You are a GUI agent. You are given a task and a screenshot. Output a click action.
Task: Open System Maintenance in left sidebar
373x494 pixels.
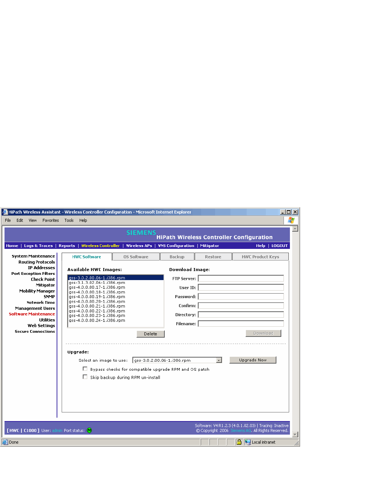pyautogui.click(x=33, y=256)
